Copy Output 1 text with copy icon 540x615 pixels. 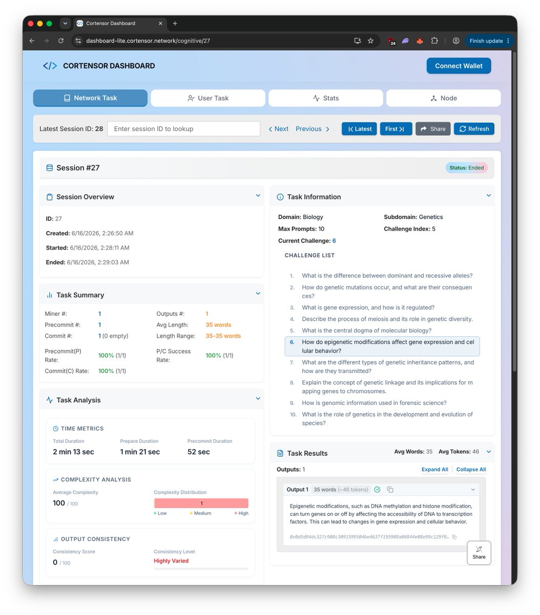pyautogui.click(x=390, y=489)
